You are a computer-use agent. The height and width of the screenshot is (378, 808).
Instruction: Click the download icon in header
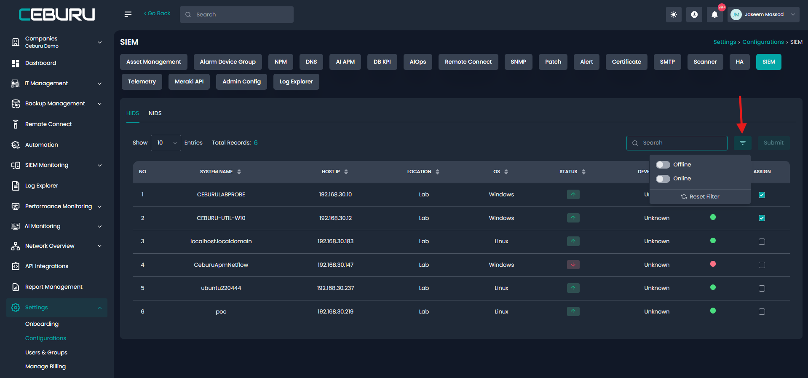(694, 14)
